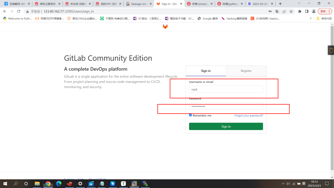Close the Manage Jenkins tab
The width and height of the screenshot is (334, 188).
151,4
